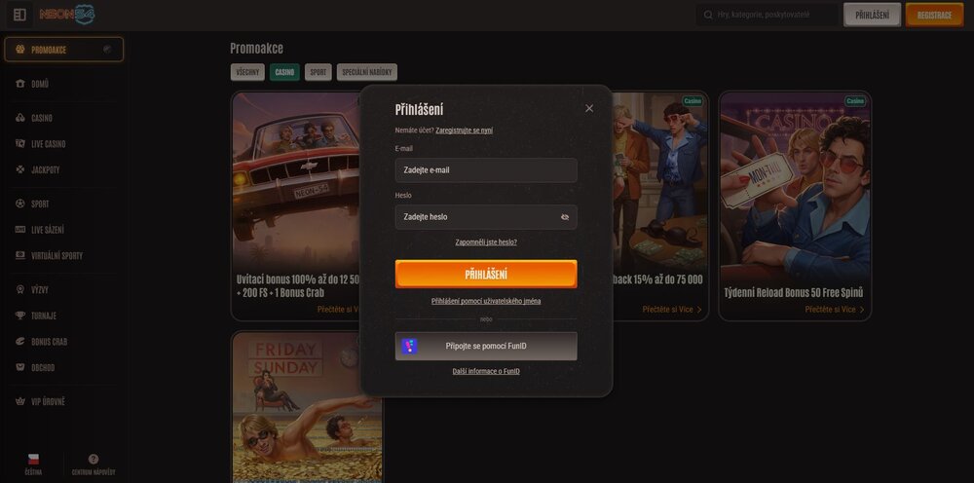Click the Registrace button in header

click(934, 15)
